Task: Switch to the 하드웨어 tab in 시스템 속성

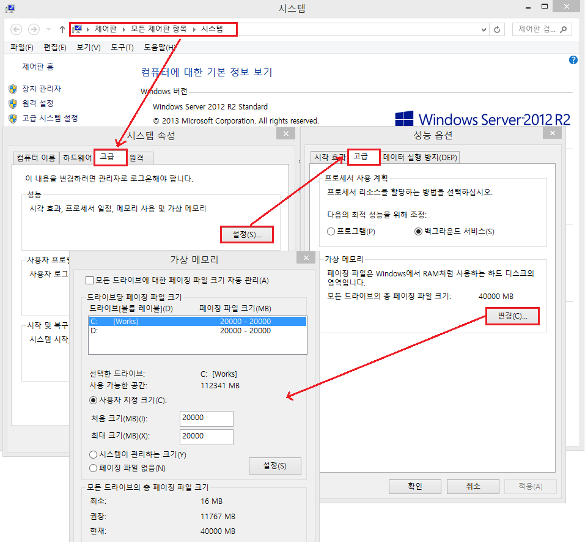Action: pos(77,158)
